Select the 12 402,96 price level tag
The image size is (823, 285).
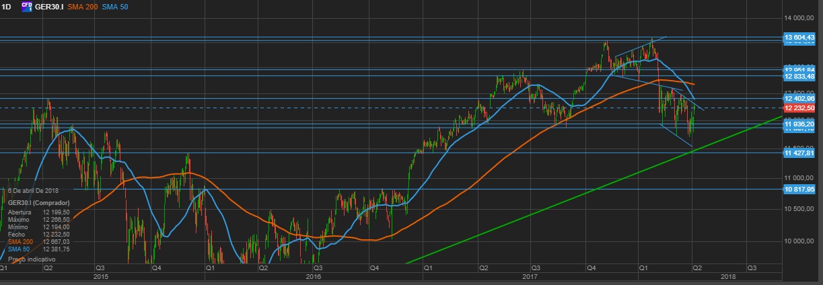pyautogui.click(x=799, y=99)
